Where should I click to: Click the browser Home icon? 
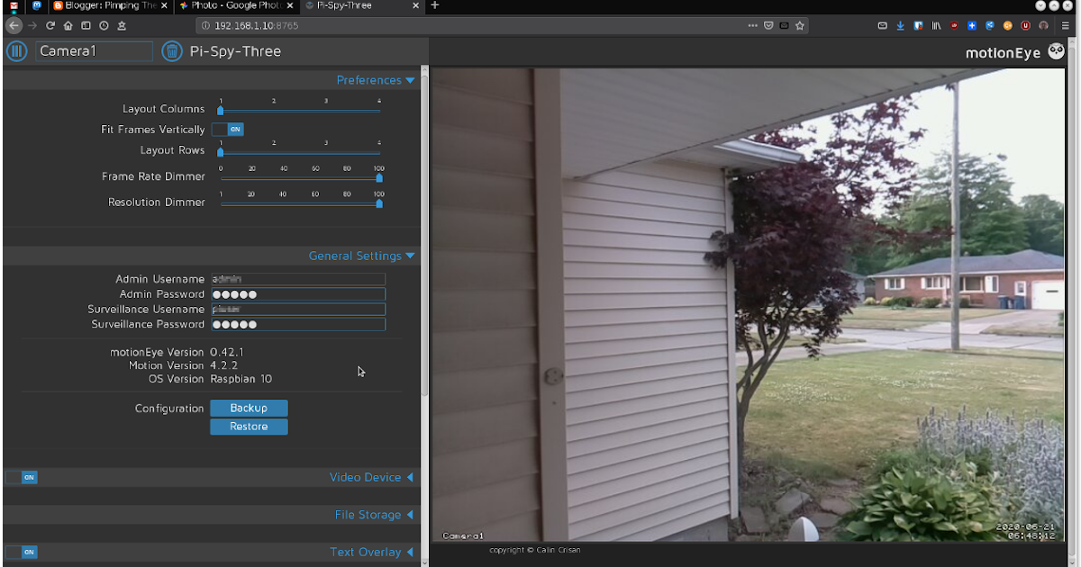(68, 25)
